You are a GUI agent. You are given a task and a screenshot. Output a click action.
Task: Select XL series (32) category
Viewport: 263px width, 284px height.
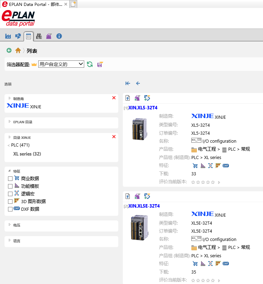click(x=27, y=154)
